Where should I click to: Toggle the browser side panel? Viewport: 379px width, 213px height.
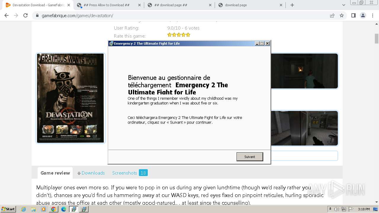353,15
